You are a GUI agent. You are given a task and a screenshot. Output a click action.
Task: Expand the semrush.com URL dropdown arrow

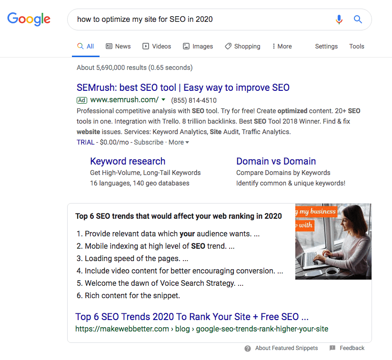[x=163, y=99]
